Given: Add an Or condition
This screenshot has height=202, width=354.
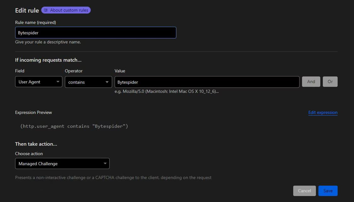Looking at the screenshot, I should tap(330, 81).
